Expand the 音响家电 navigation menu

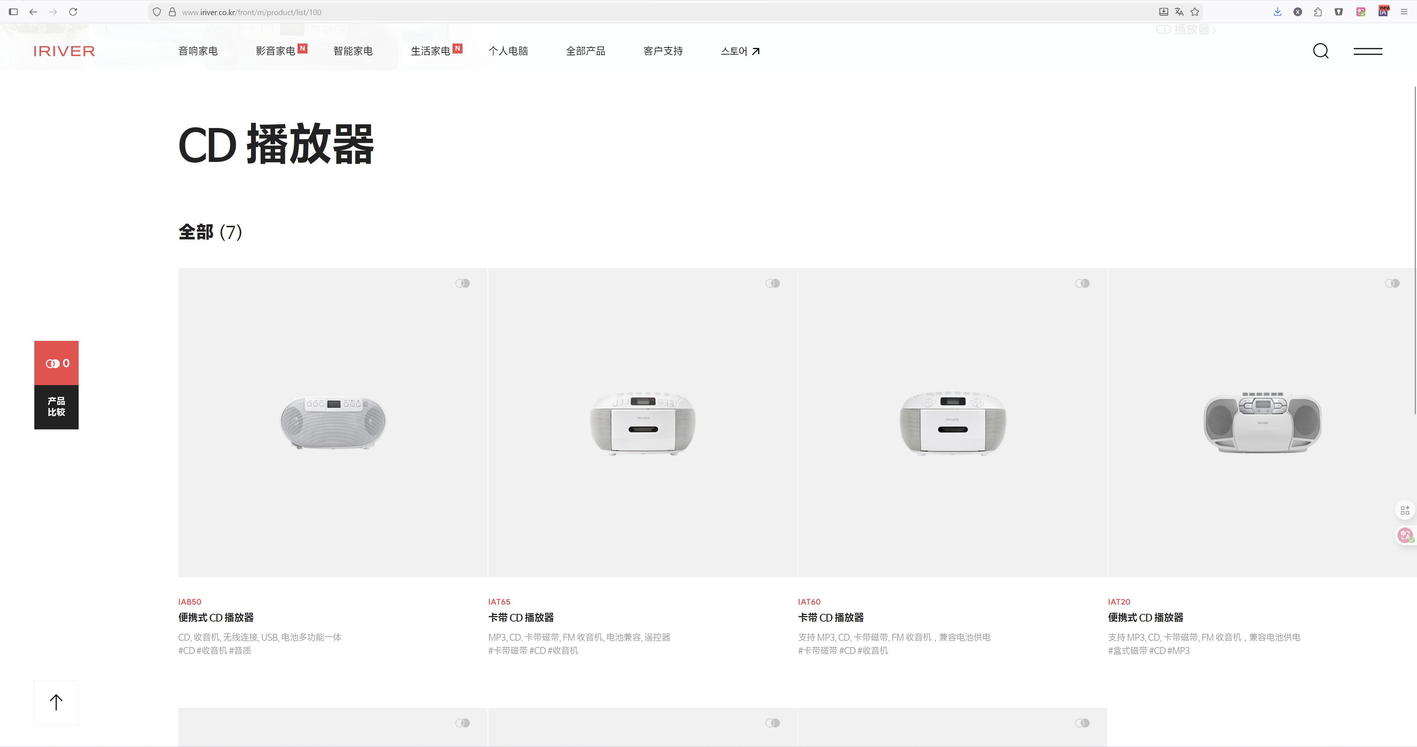coord(198,51)
